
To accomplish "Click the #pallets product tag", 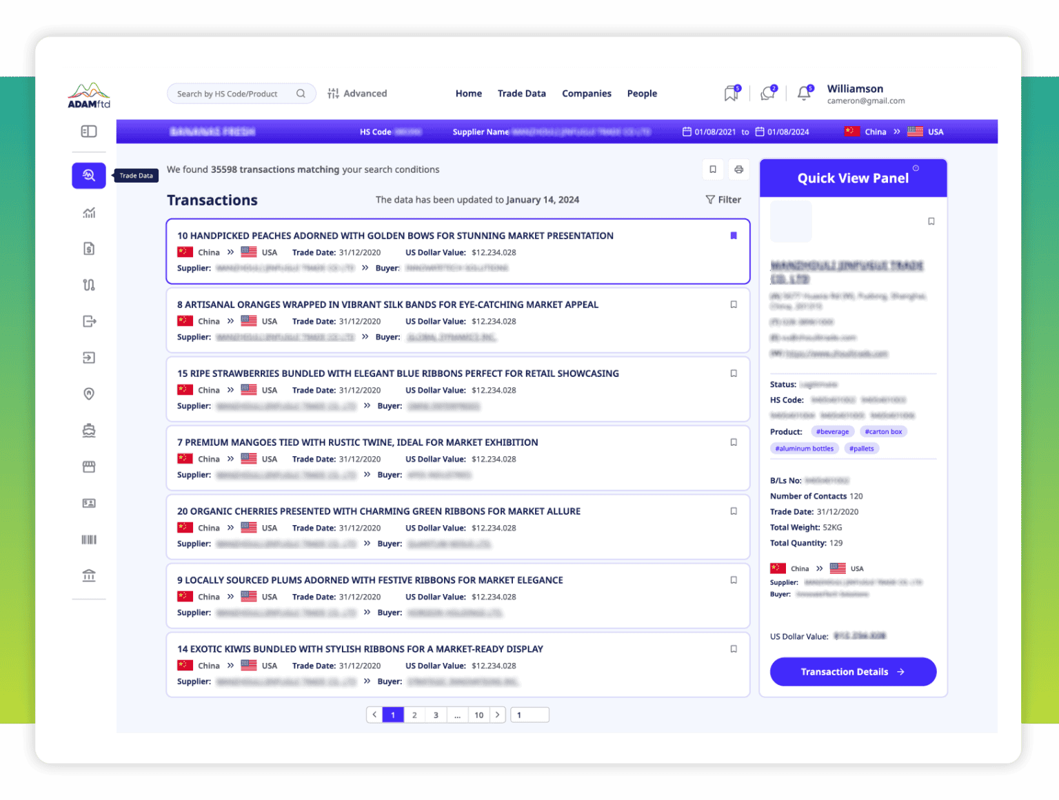I will (x=862, y=449).
